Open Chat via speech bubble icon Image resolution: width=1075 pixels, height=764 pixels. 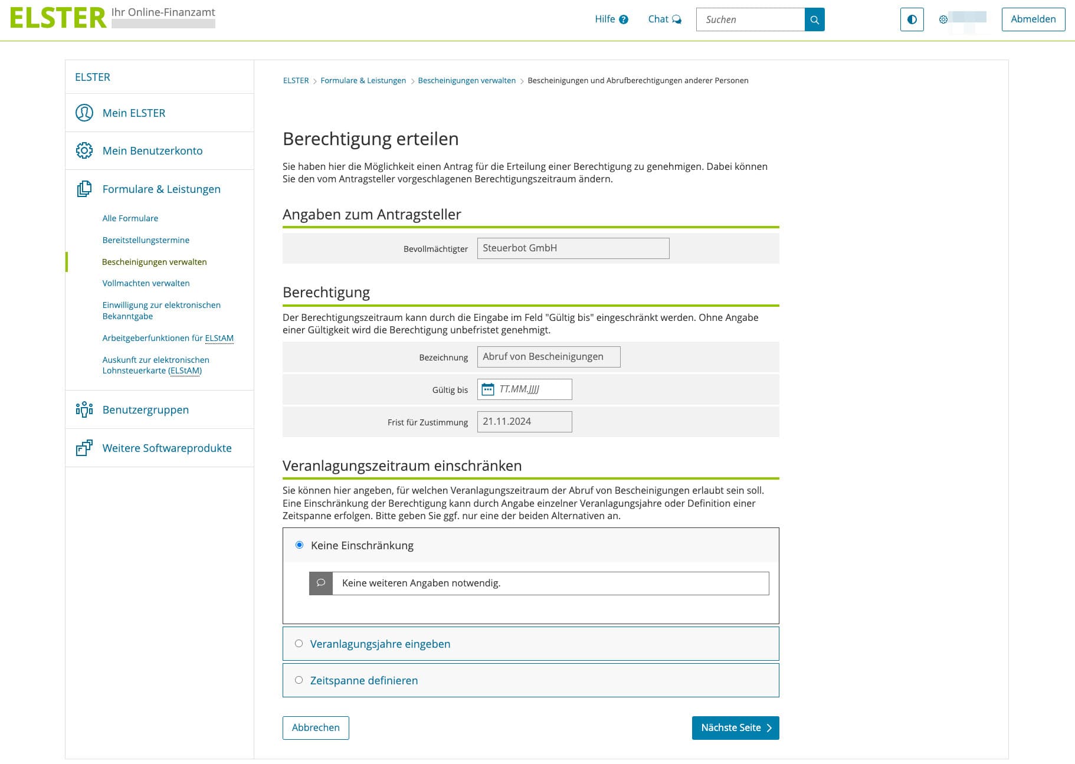pyautogui.click(x=677, y=19)
